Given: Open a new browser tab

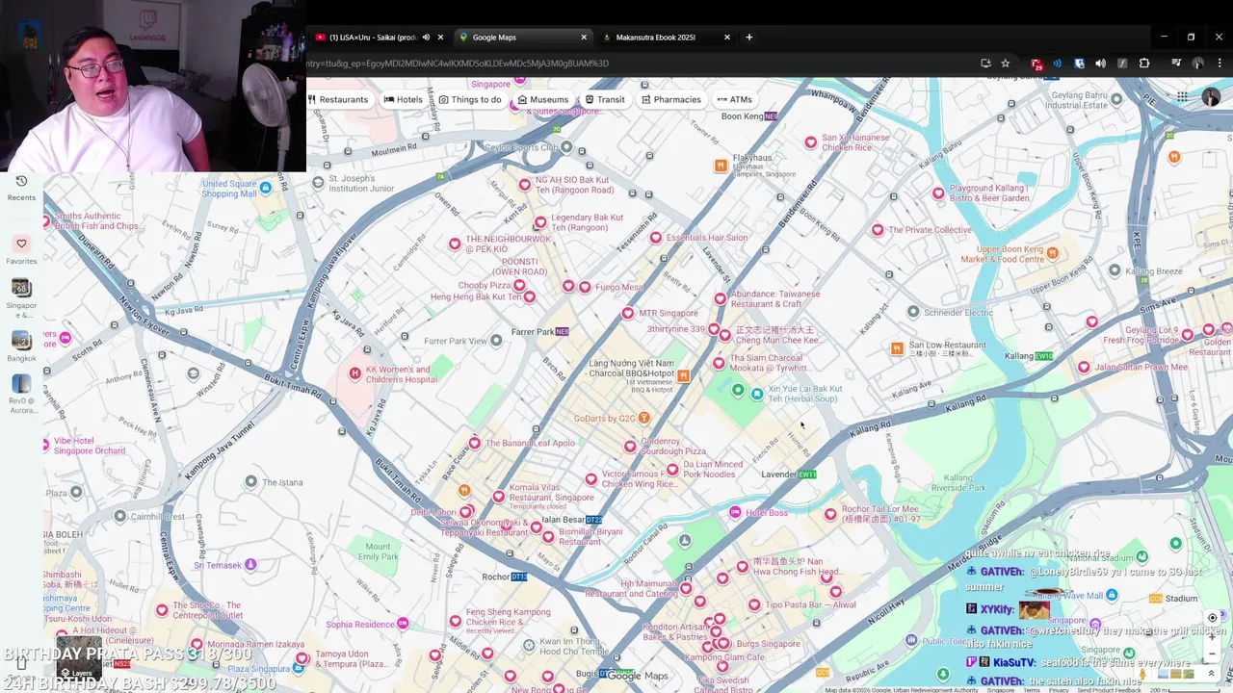Looking at the screenshot, I should point(749,38).
